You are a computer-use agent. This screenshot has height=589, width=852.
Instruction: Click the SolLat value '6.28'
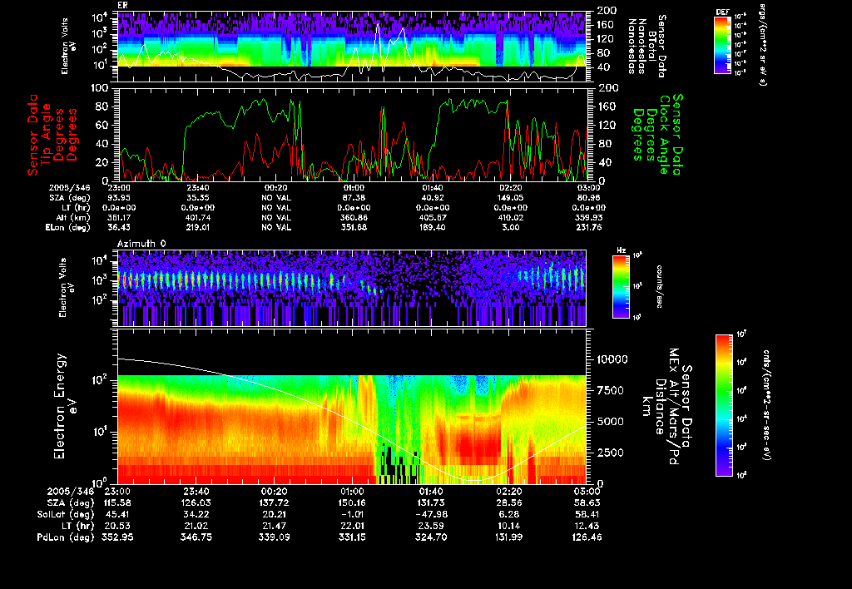[x=508, y=515]
